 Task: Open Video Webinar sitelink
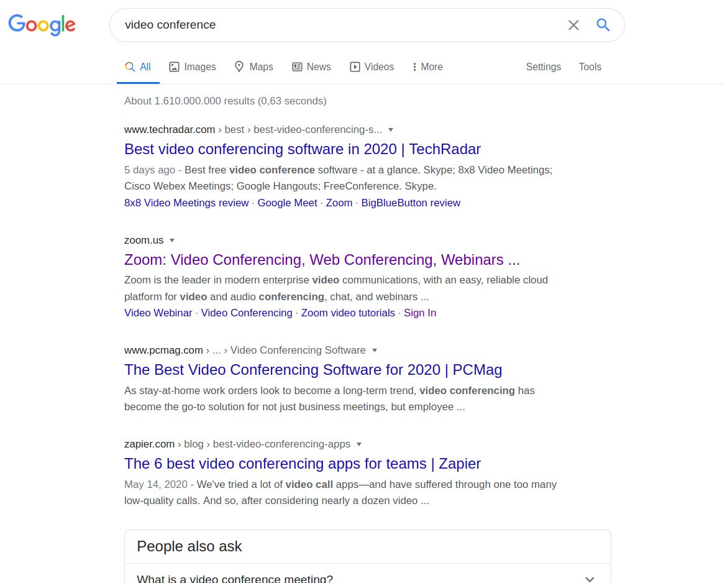[158, 313]
